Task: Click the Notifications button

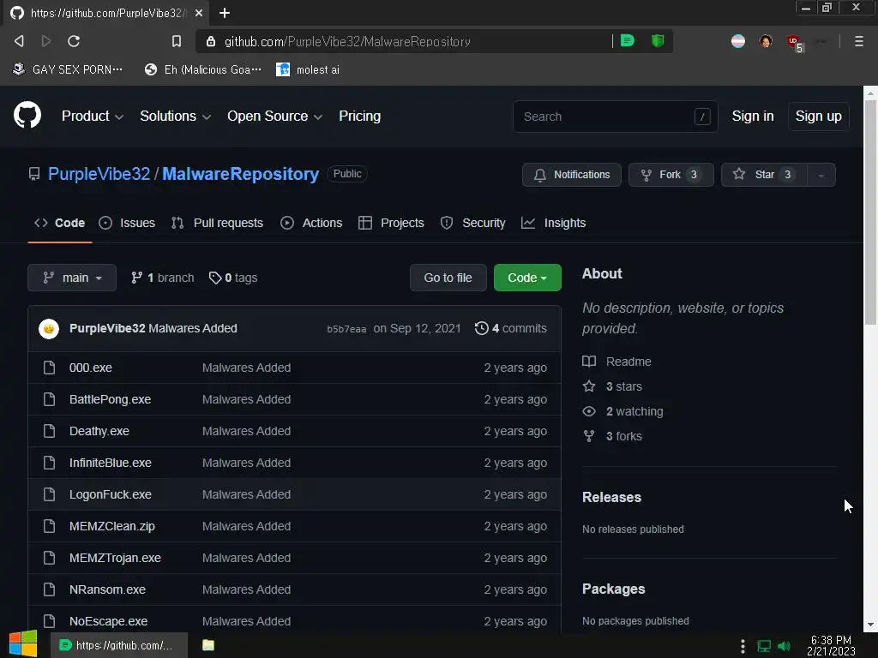Action: [572, 175]
